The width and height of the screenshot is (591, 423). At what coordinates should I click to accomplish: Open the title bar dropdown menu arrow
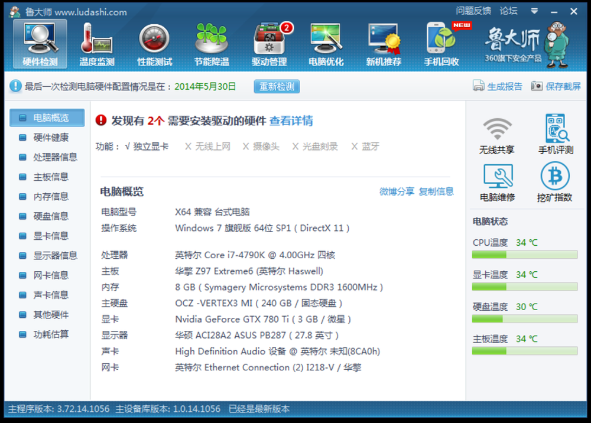point(534,11)
